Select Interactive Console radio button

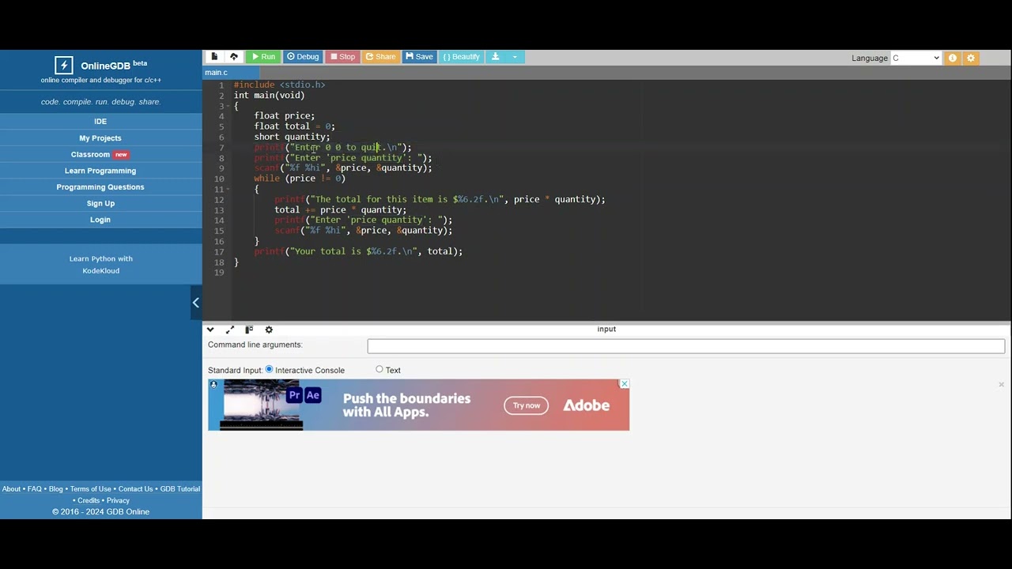269,369
